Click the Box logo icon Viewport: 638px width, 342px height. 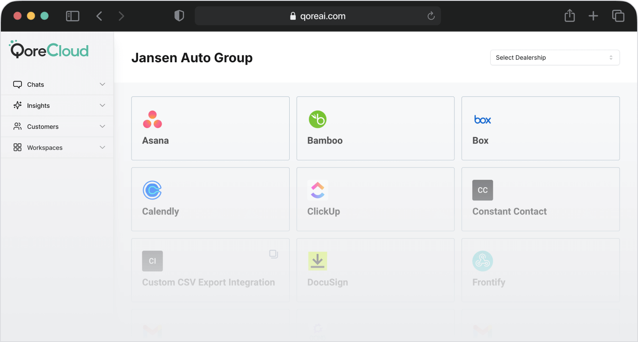point(482,120)
